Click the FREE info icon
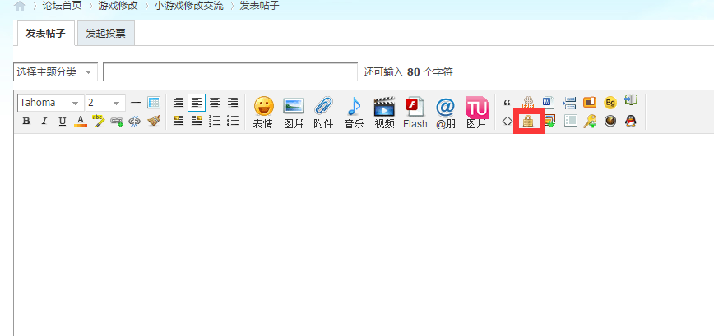 (x=528, y=103)
